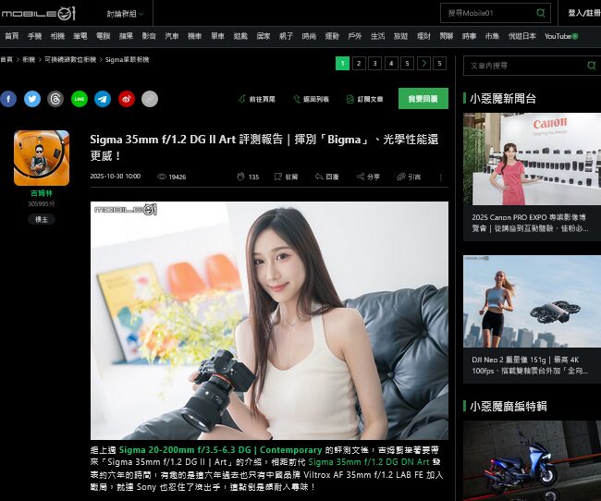Share via the LINE icon
This screenshot has width=601, height=501.
80,99
